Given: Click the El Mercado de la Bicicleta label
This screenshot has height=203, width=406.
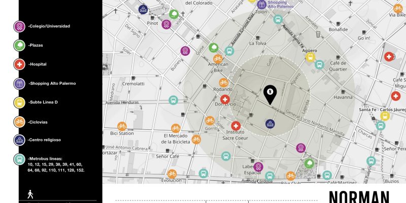Looking at the screenshot, I should coord(176,139).
